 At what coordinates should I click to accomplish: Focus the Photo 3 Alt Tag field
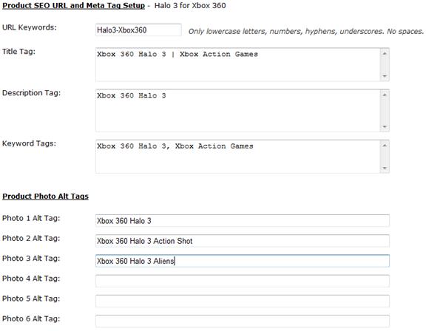coord(243,261)
